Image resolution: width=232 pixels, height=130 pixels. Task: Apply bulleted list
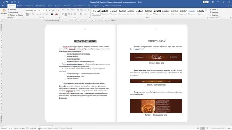63,10
